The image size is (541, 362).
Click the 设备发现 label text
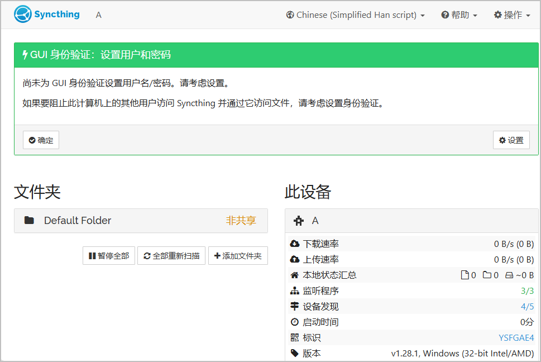(320, 307)
